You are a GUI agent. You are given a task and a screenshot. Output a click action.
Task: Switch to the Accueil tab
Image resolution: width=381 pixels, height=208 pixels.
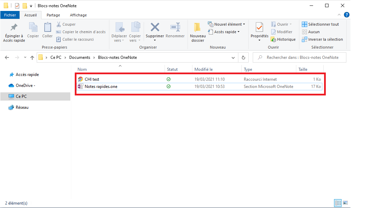tap(31, 15)
